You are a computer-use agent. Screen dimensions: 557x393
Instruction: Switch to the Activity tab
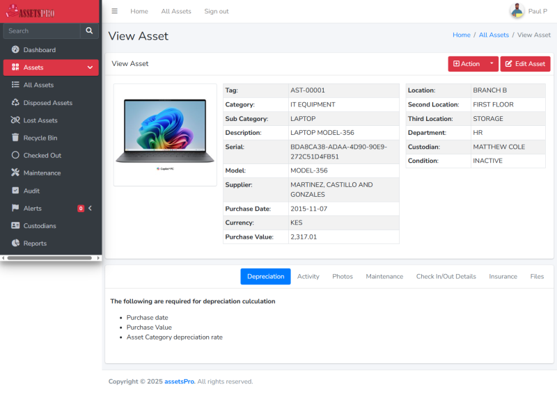(x=308, y=277)
